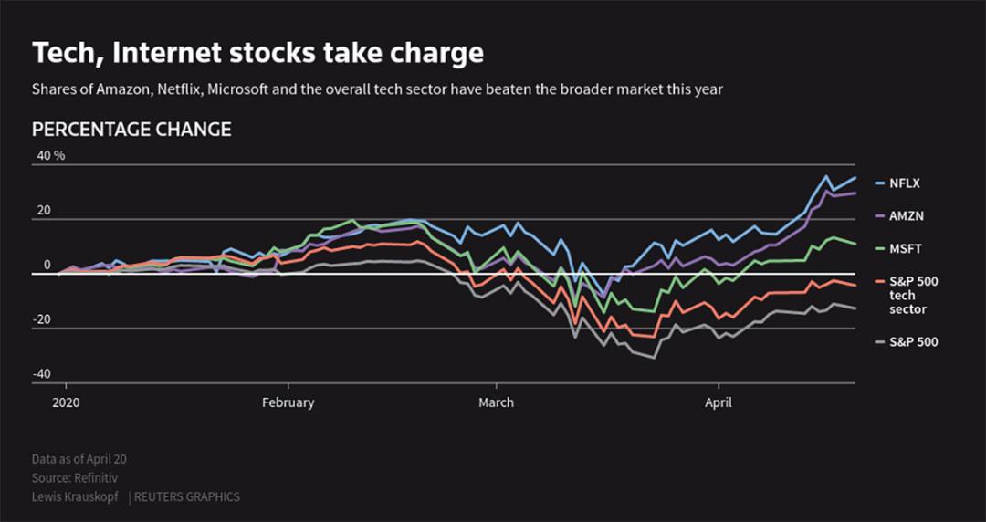Click the REUTERS GRAPHICS credit

[187, 496]
